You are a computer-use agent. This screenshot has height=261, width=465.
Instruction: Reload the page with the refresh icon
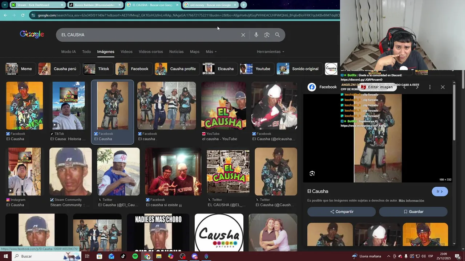[23, 15]
